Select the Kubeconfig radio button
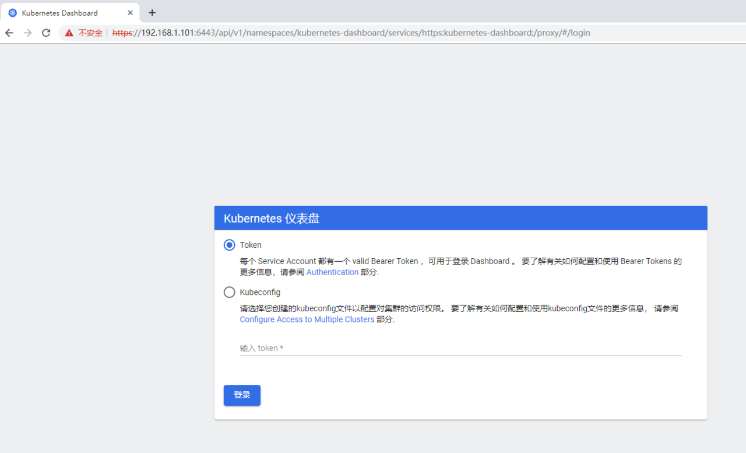Viewport: 746px width, 453px height. [229, 292]
